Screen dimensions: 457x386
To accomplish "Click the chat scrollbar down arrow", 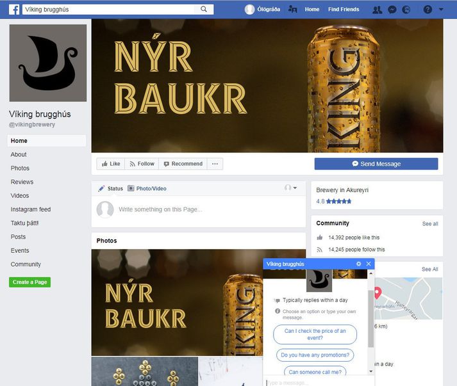I will (x=370, y=371).
